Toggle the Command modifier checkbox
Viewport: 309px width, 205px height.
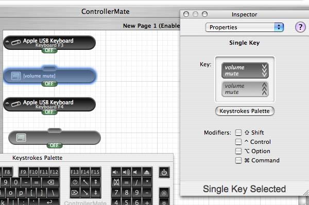238,160
